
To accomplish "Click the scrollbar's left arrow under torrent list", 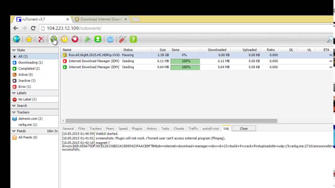I will 63,121.
